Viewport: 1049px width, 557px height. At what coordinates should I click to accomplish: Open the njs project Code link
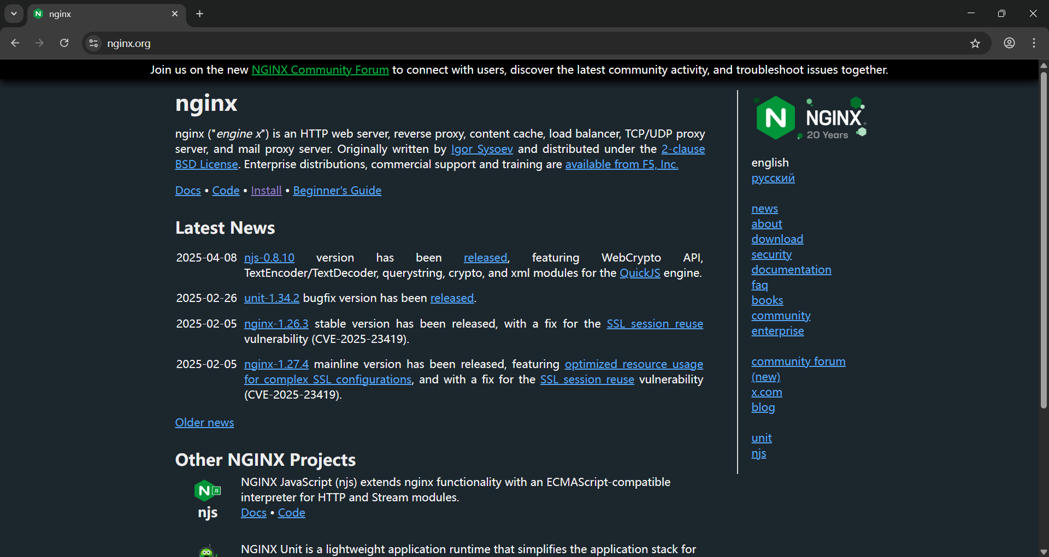(291, 513)
